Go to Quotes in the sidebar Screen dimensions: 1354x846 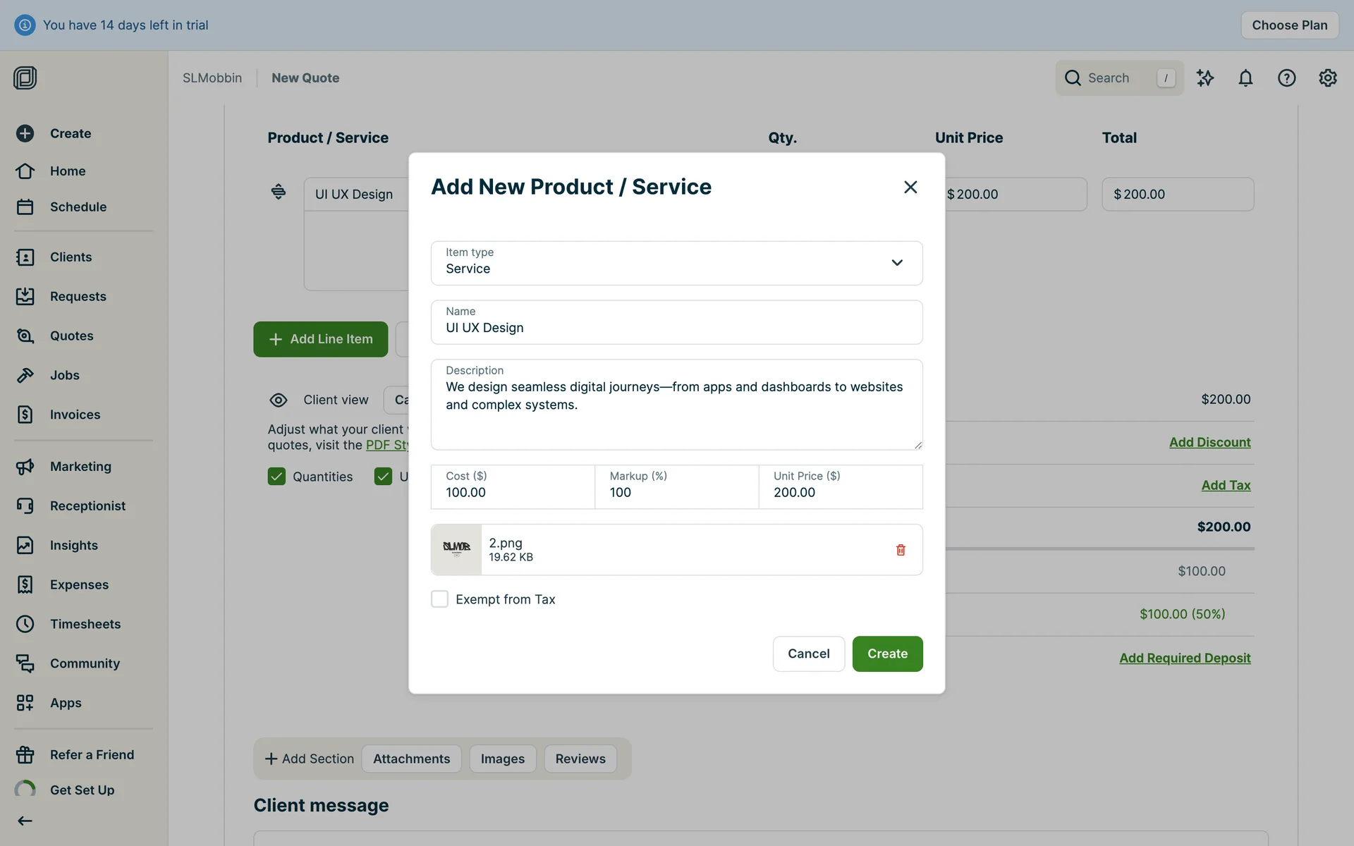[x=71, y=336]
